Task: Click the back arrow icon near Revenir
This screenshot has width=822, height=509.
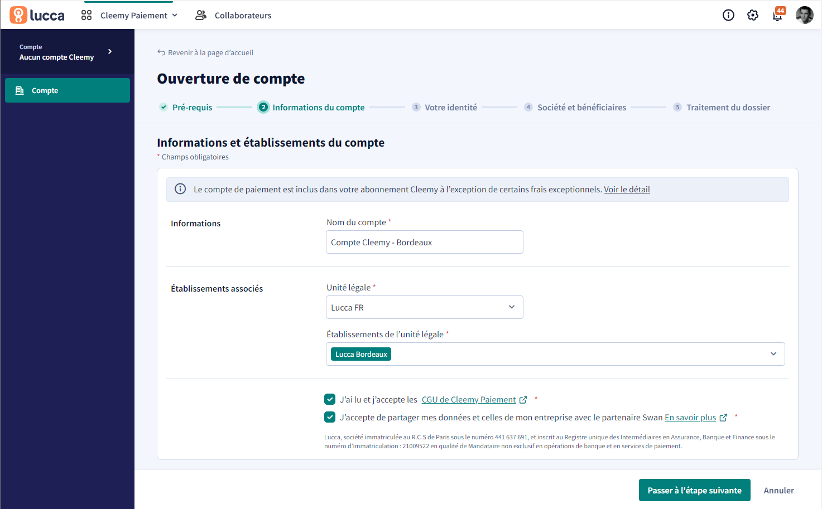Action: [161, 52]
